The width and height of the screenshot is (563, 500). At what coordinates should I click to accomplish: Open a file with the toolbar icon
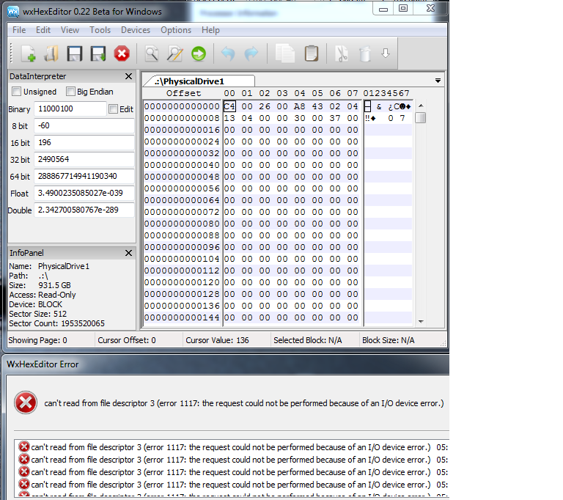(x=51, y=54)
